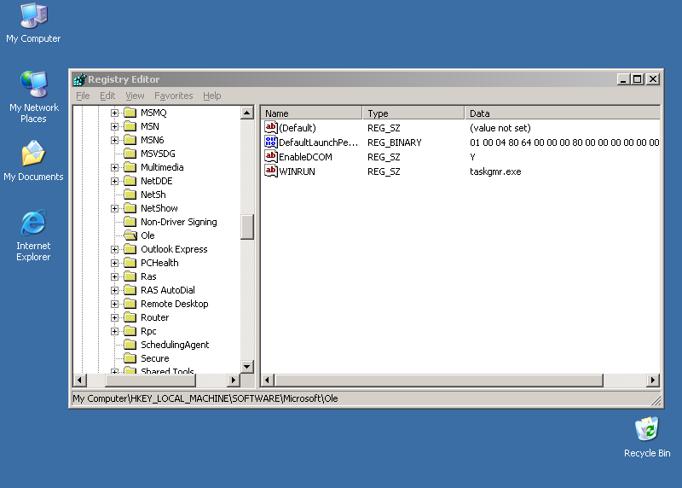Click the (Default) string value icon
The image size is (682, 488).
pyautogui.click(x=270, y=128)
